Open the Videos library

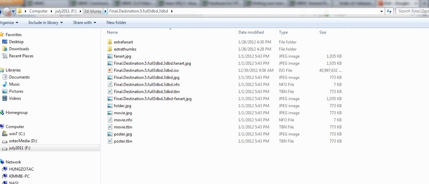[15, 99]
